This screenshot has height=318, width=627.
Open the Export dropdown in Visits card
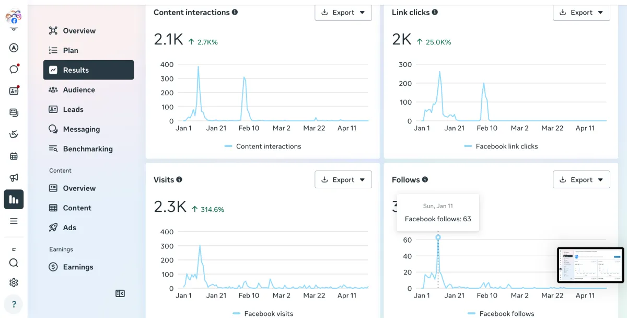coord(343,179)
